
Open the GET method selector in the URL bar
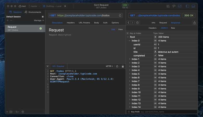coord(53,16)
